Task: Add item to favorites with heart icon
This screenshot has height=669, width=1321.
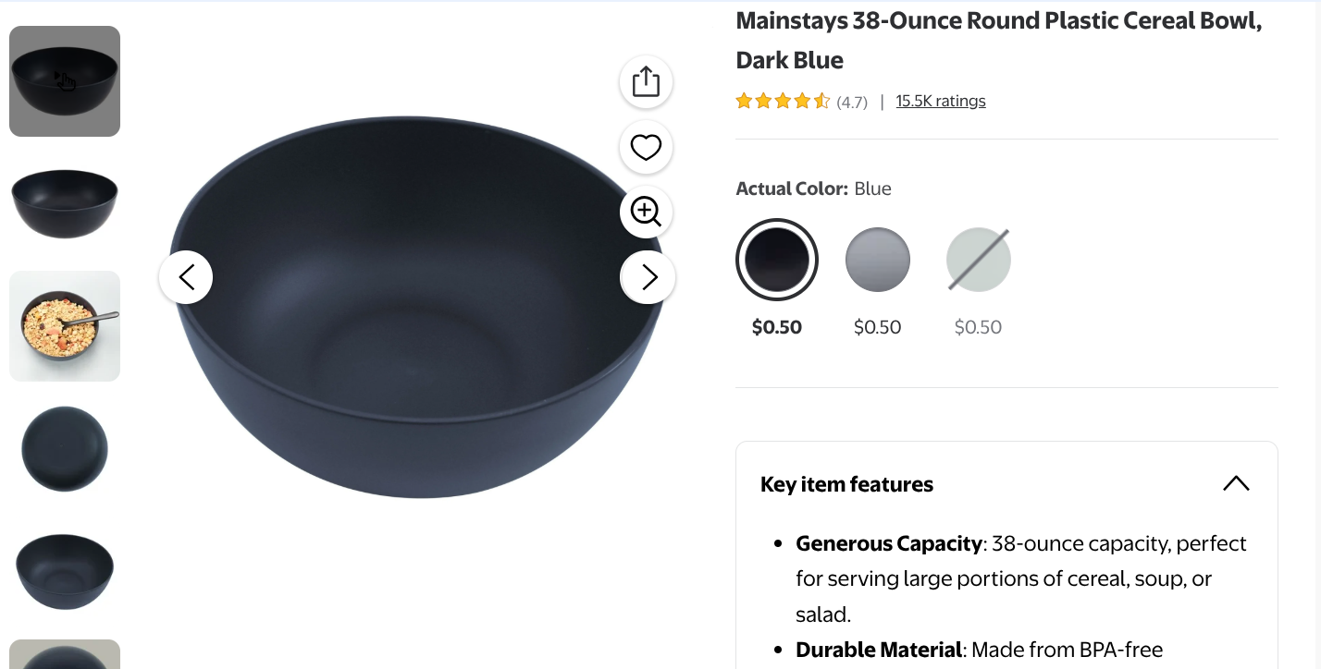Action: (646, 148)
